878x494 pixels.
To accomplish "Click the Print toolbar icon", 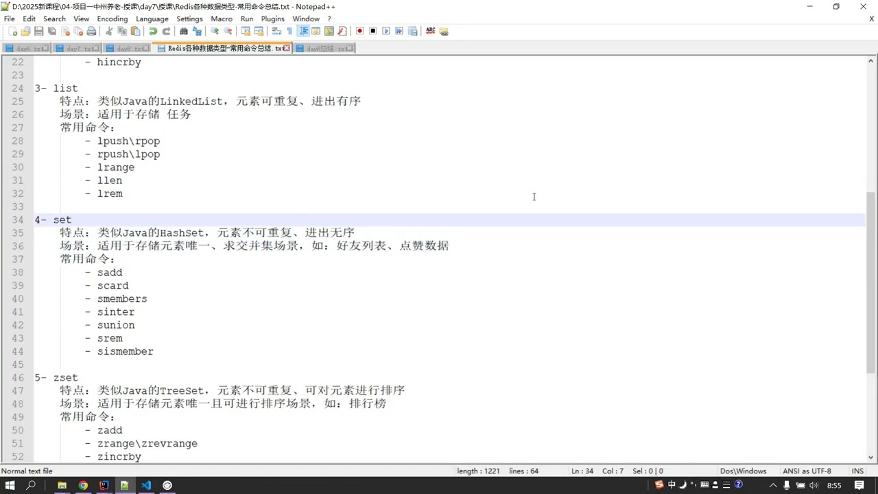I will point(91,31).
